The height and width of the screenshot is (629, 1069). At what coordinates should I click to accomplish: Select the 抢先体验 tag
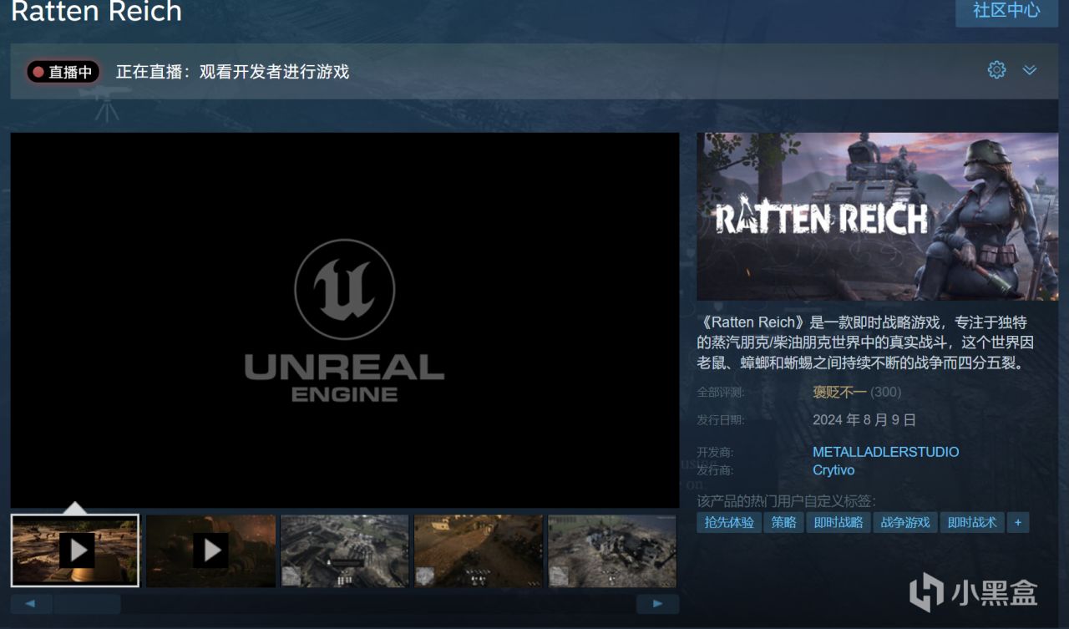(729, 523)
